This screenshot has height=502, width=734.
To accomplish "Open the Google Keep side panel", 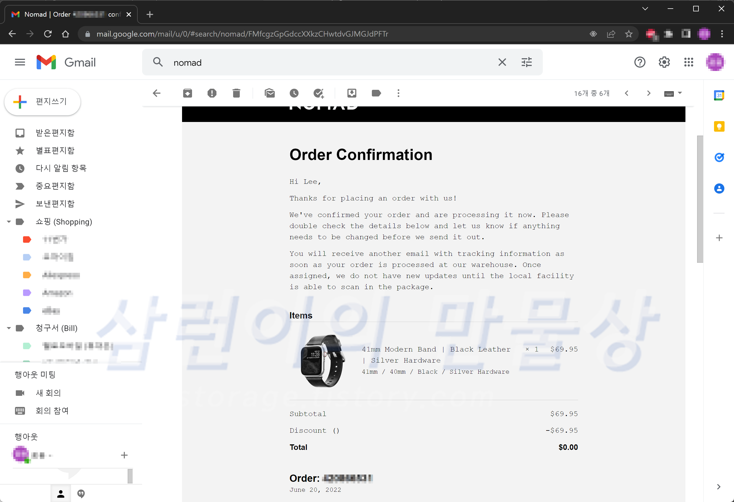I will (x=719, y=126).
